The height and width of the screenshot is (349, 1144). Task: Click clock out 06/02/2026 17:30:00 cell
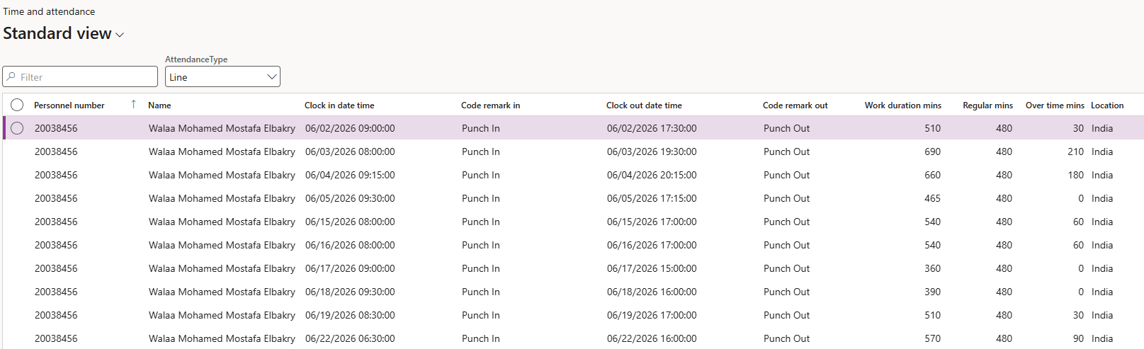(652, 128)
